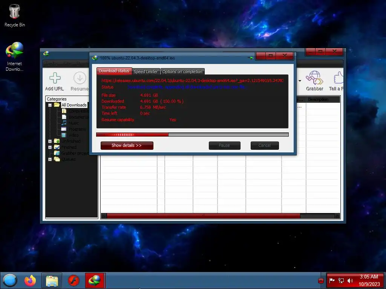Select the Programs category icon
Viewport: 386px width, 289px height.
tap(64, 129)
